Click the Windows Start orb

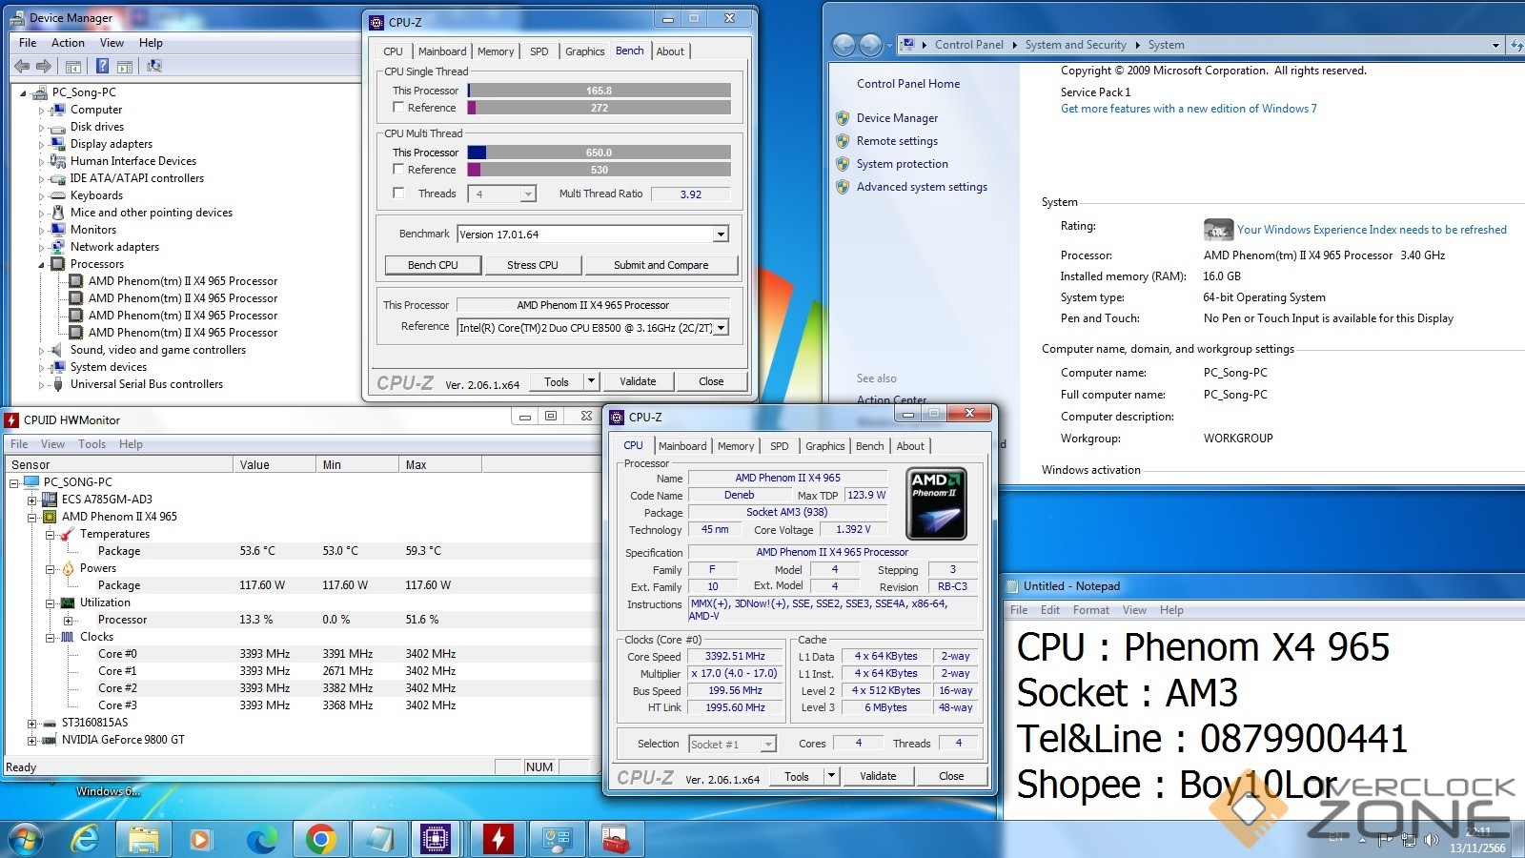(x=26, y=839)
